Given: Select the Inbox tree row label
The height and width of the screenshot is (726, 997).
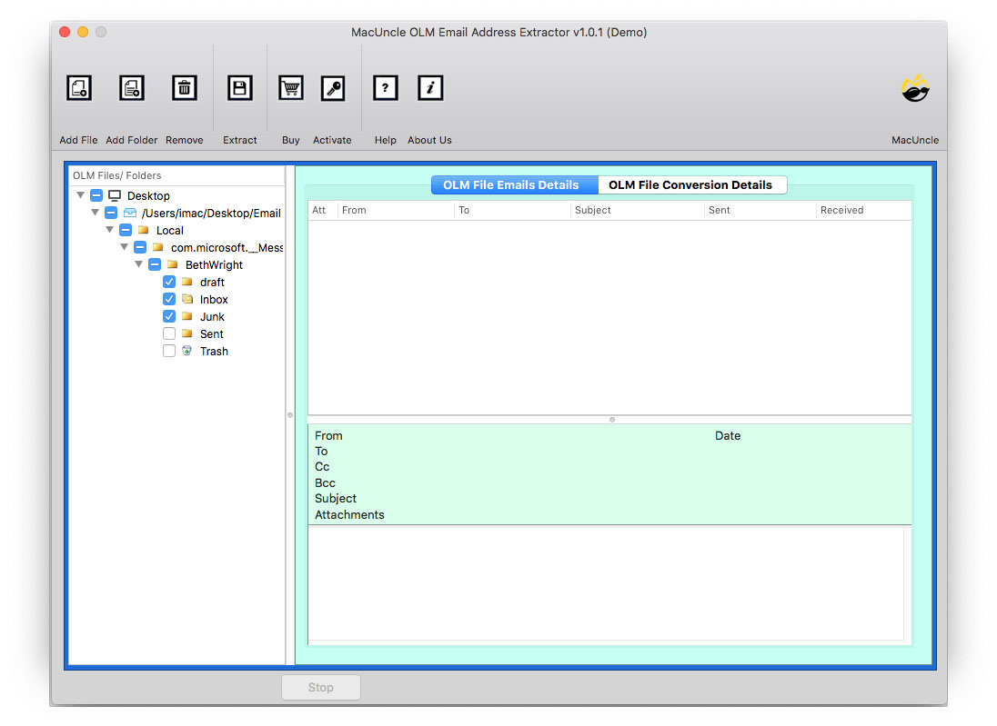Looking at the screenshot, I should (x=214, y=299).
